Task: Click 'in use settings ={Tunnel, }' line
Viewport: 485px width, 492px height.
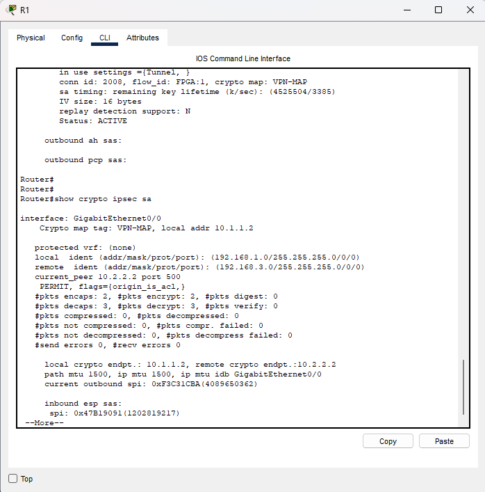Action: (x=124, y=72)
